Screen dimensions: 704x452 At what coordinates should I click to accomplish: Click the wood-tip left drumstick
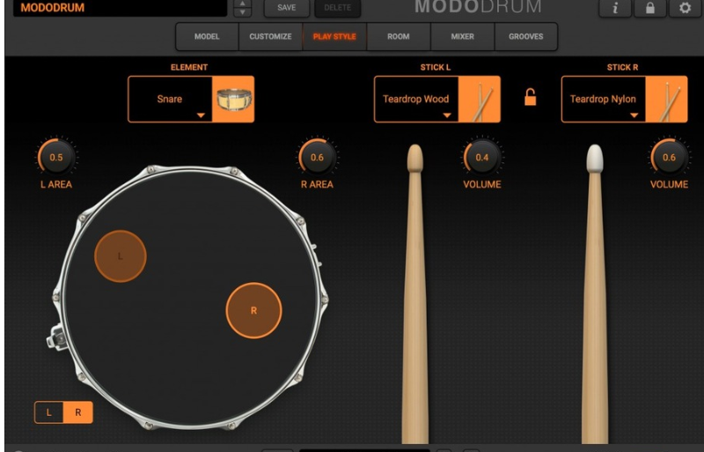coord(414,294)
